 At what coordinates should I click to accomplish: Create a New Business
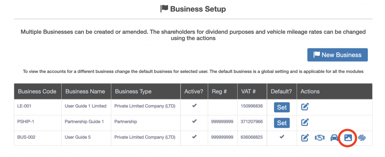click(337, 55)
